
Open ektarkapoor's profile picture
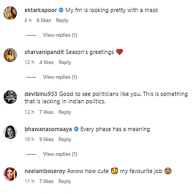(10, 13)
